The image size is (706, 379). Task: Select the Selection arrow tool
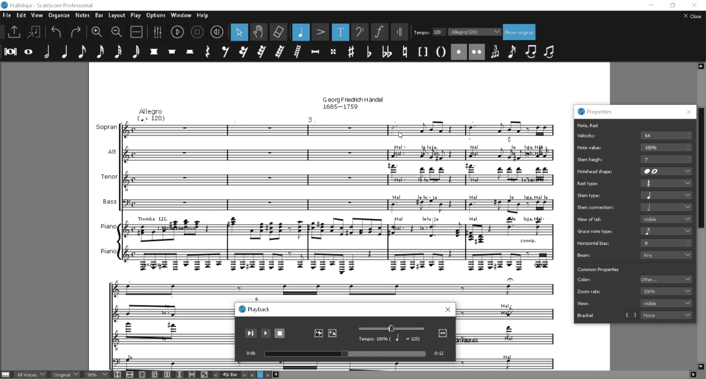tap(239, 32)
